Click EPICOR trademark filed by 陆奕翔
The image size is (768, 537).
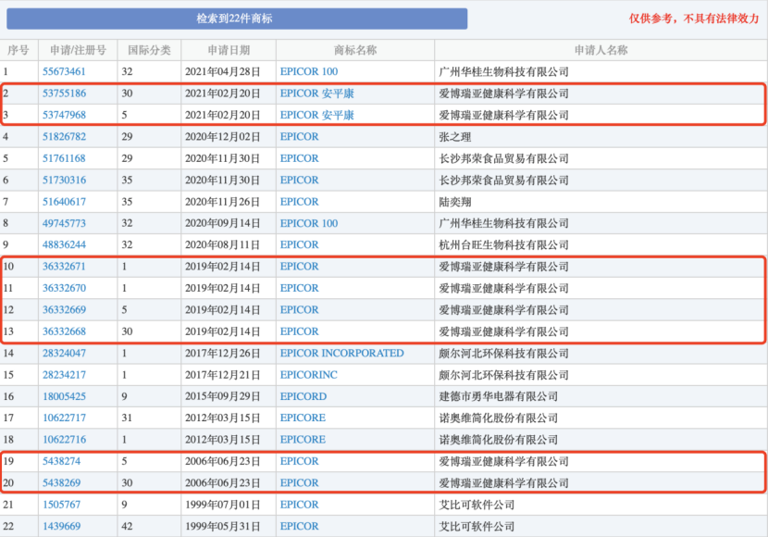[299, 202]
